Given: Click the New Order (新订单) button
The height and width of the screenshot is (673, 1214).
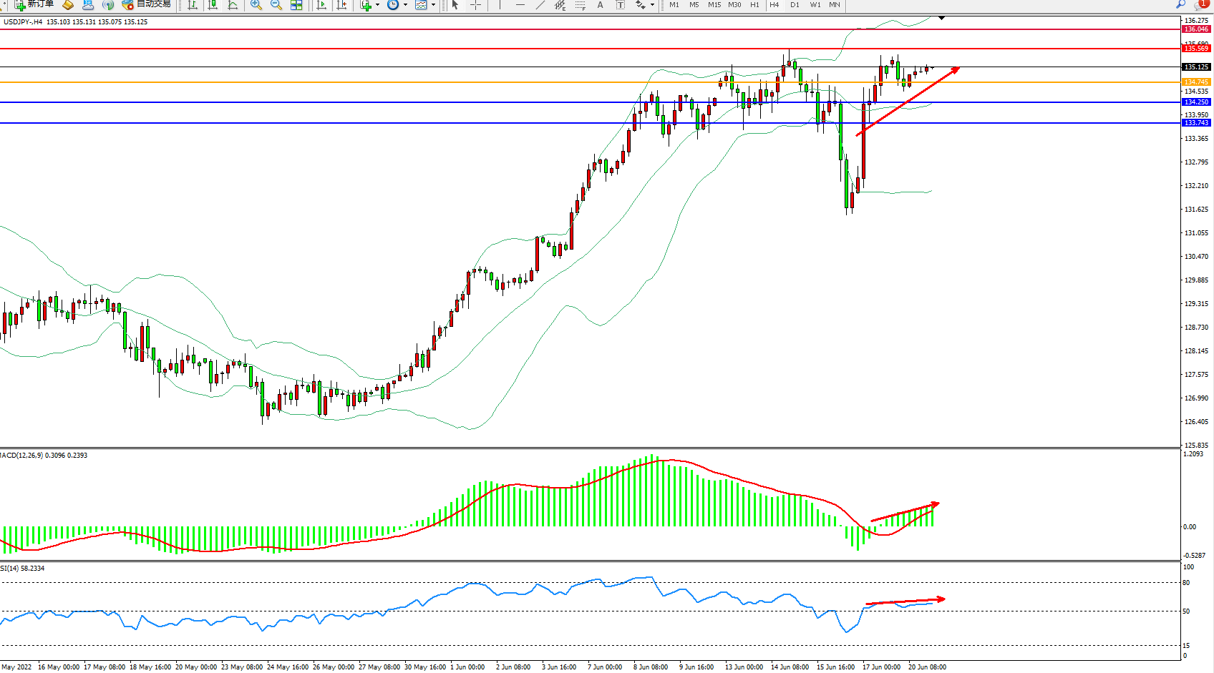Looking at the screenshot, I should pos(34,4).
